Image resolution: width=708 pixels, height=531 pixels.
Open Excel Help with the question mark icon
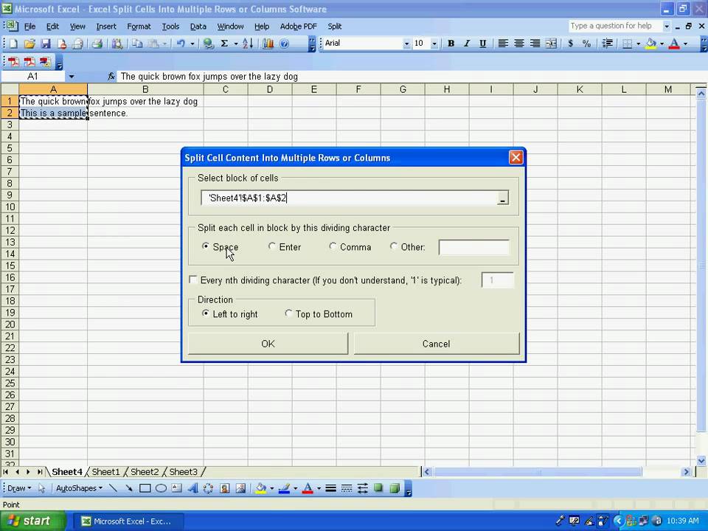[x=284, y=44]
